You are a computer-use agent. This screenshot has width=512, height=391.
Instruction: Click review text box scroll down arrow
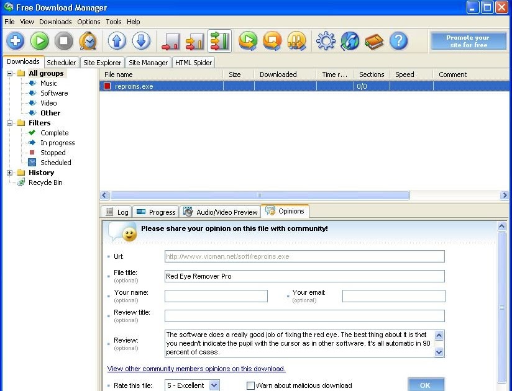point(439,352)
